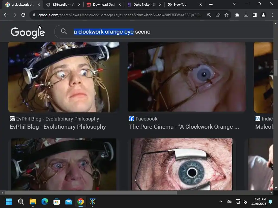Click the address bar URL
Viewport: 278px width, 208px height.
pos(120,15)
